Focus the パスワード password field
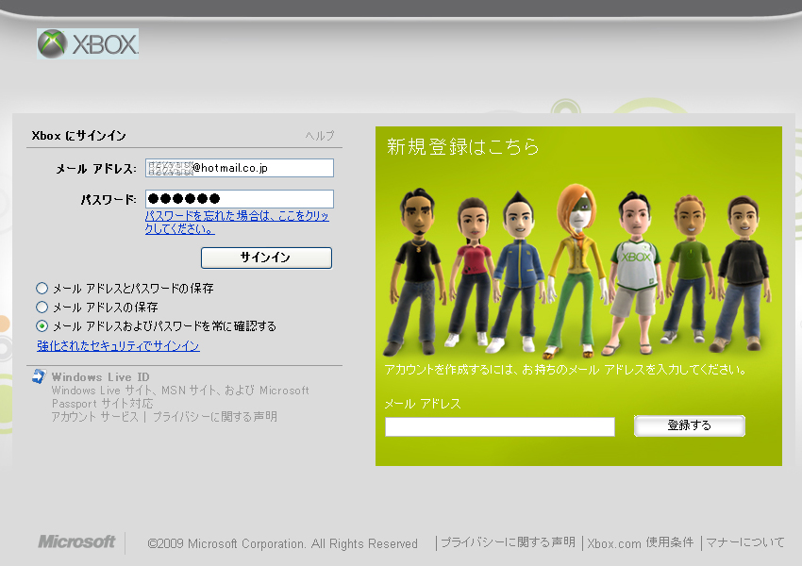The image size is (802, 566). coord(240,199)
